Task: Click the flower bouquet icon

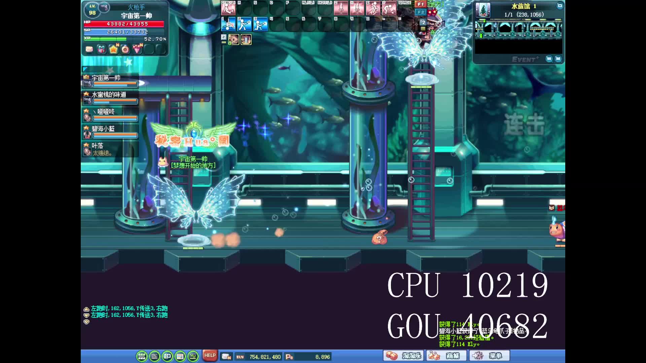Action: pos(137,49)
